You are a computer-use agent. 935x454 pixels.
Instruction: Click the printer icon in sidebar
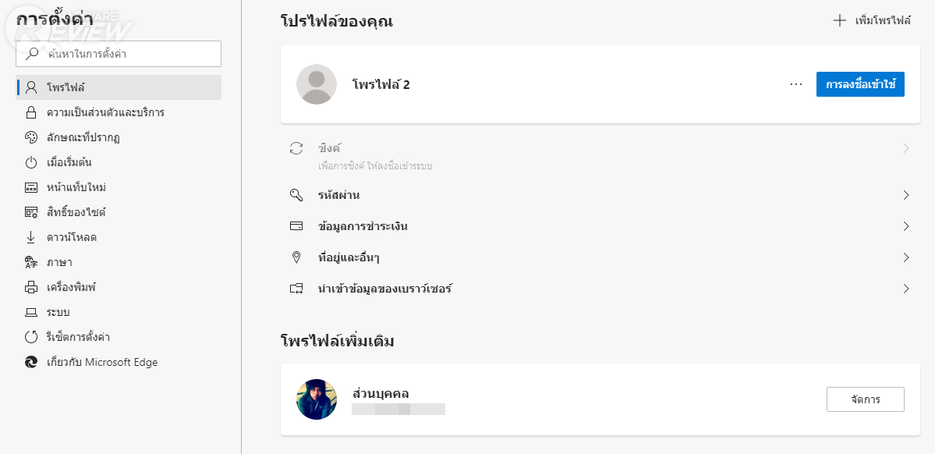[x=31, y=287]
